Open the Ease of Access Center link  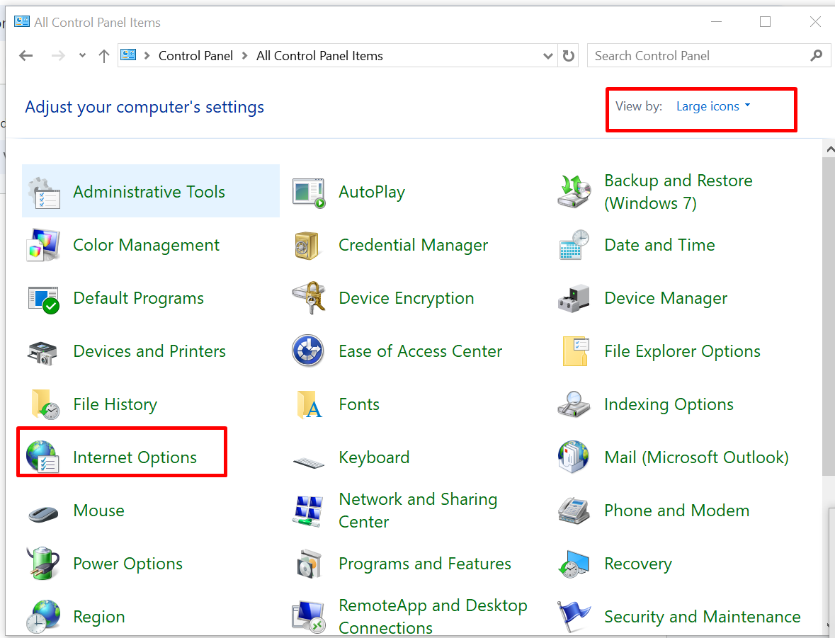[x=420, y=351]
